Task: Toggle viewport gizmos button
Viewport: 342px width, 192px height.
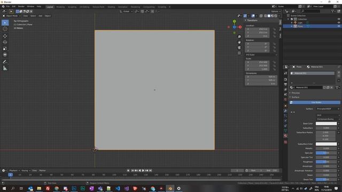Action: (x=245, y=16)
